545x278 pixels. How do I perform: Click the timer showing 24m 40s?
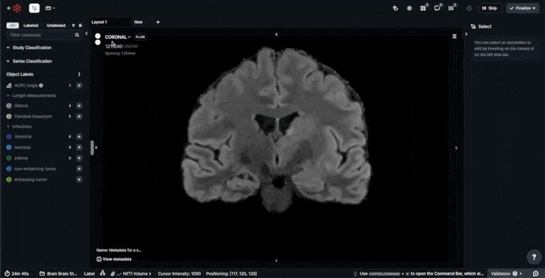(x=17, y=273)
